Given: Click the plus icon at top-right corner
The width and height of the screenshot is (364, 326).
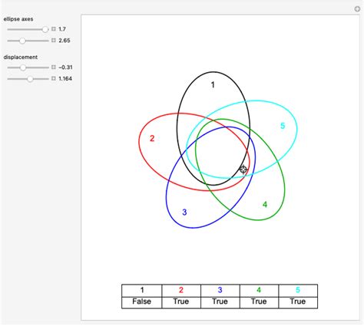Looking at the screenshot, I should click(x=357, y=9).
